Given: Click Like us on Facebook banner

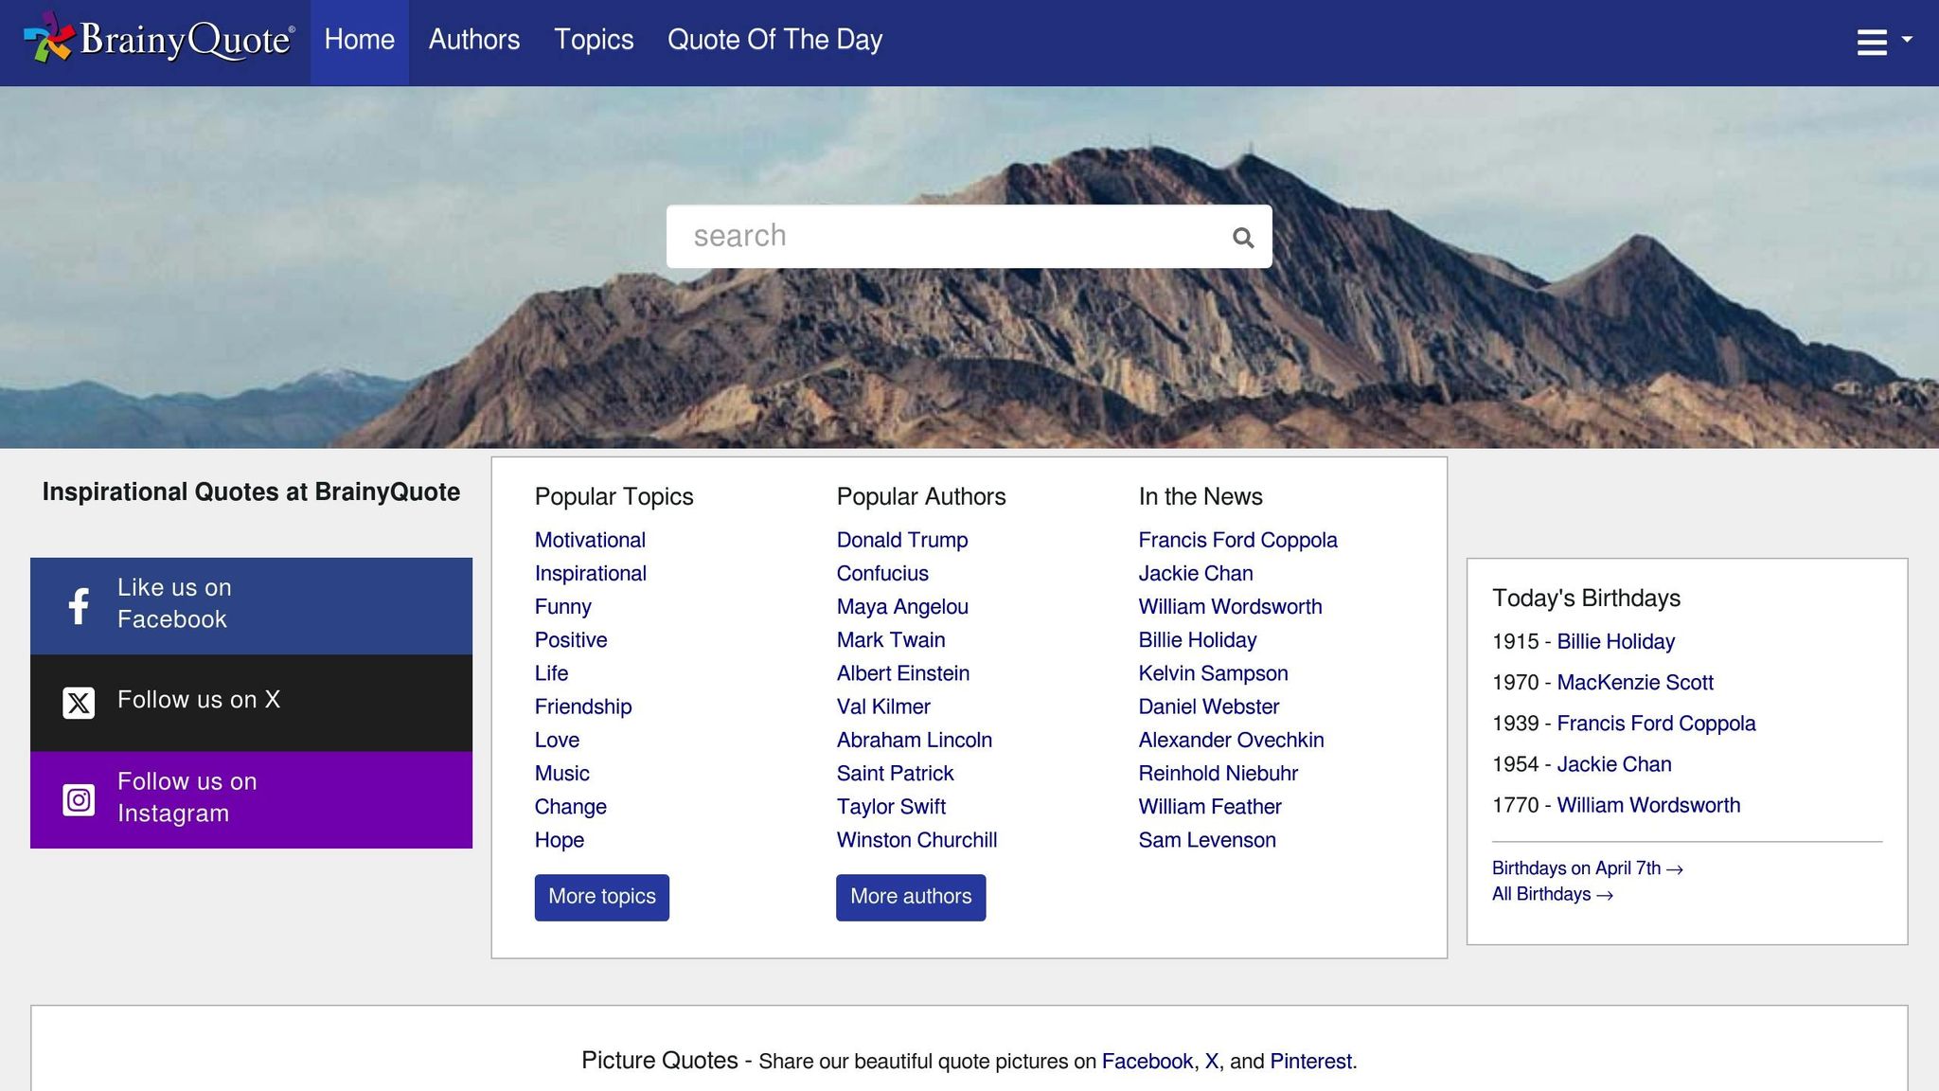Looking at the screenshot, I should click(251, 606).
